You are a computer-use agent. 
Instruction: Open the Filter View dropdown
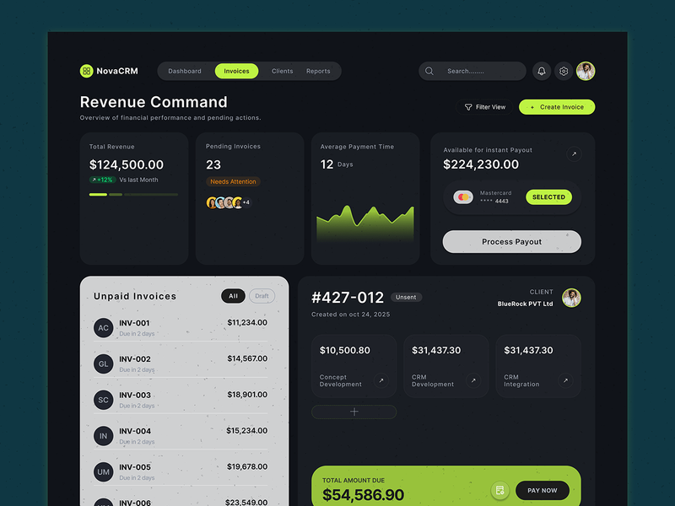click(x=484, y=106)
